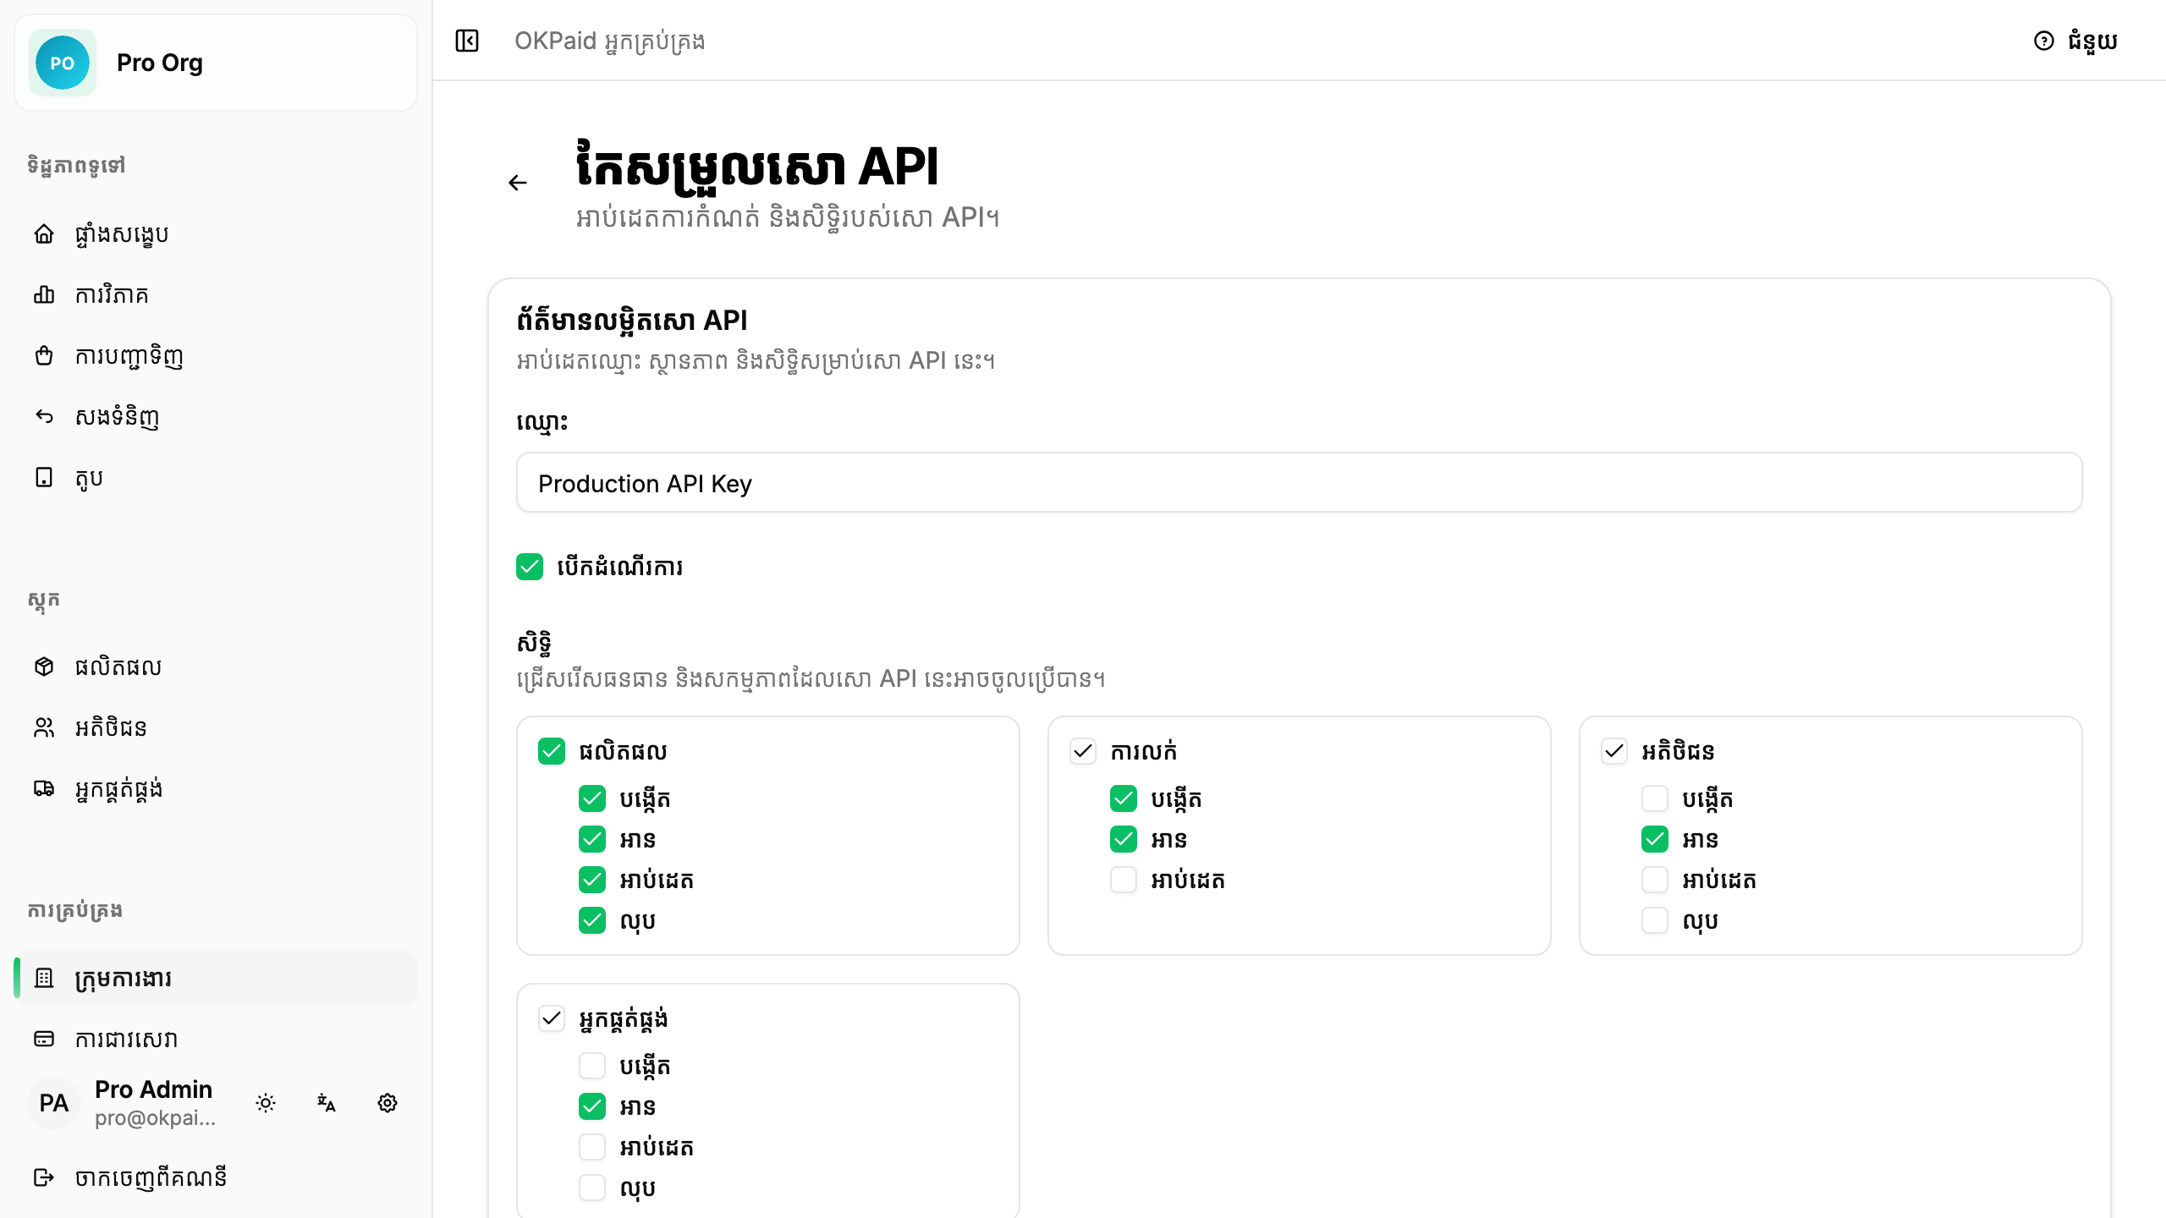Viewport: 2166px width, 1218px height.
Task: Check the update permission under suppliers
Action: coord(592,1147)
